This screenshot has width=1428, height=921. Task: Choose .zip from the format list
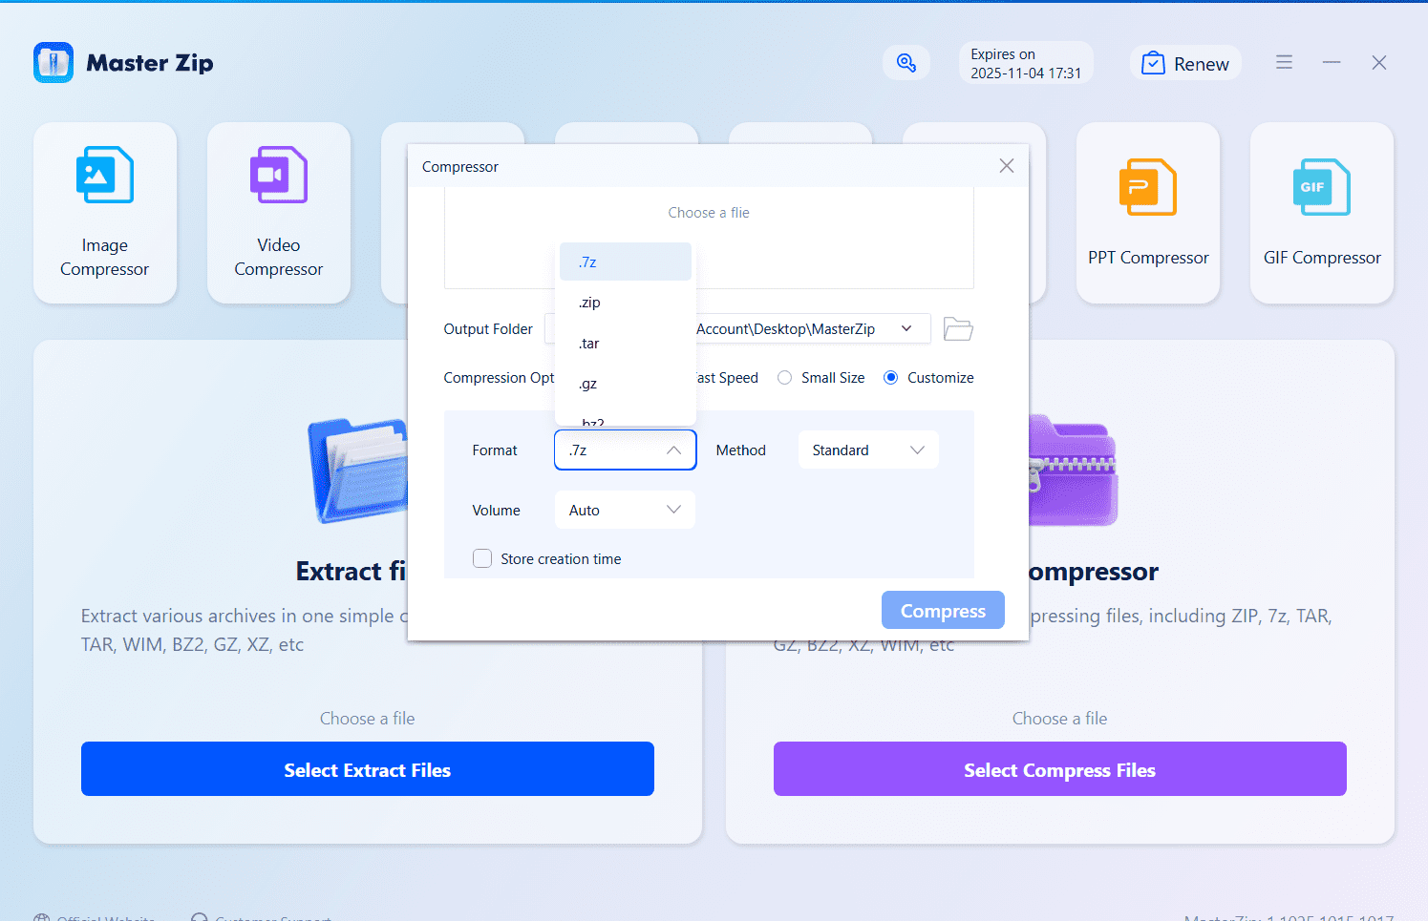pyautogui.click(x=626, y=303)
